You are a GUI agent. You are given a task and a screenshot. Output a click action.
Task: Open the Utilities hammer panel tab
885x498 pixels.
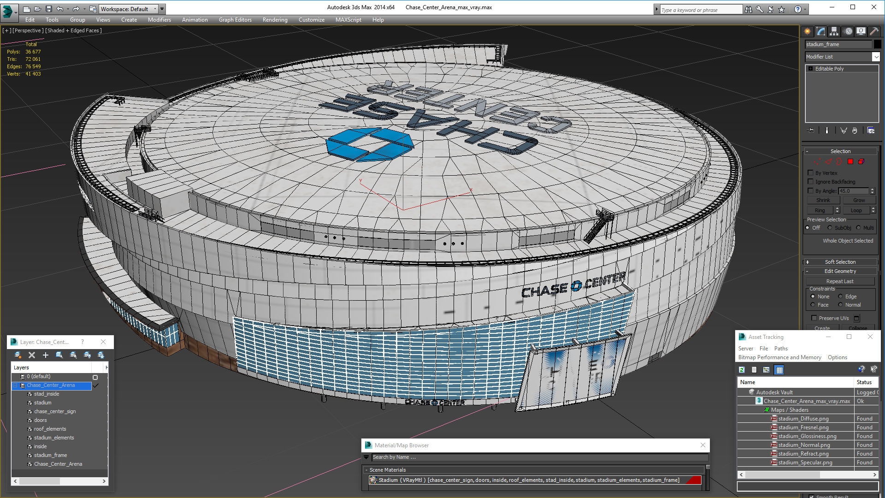coord(874,31)
